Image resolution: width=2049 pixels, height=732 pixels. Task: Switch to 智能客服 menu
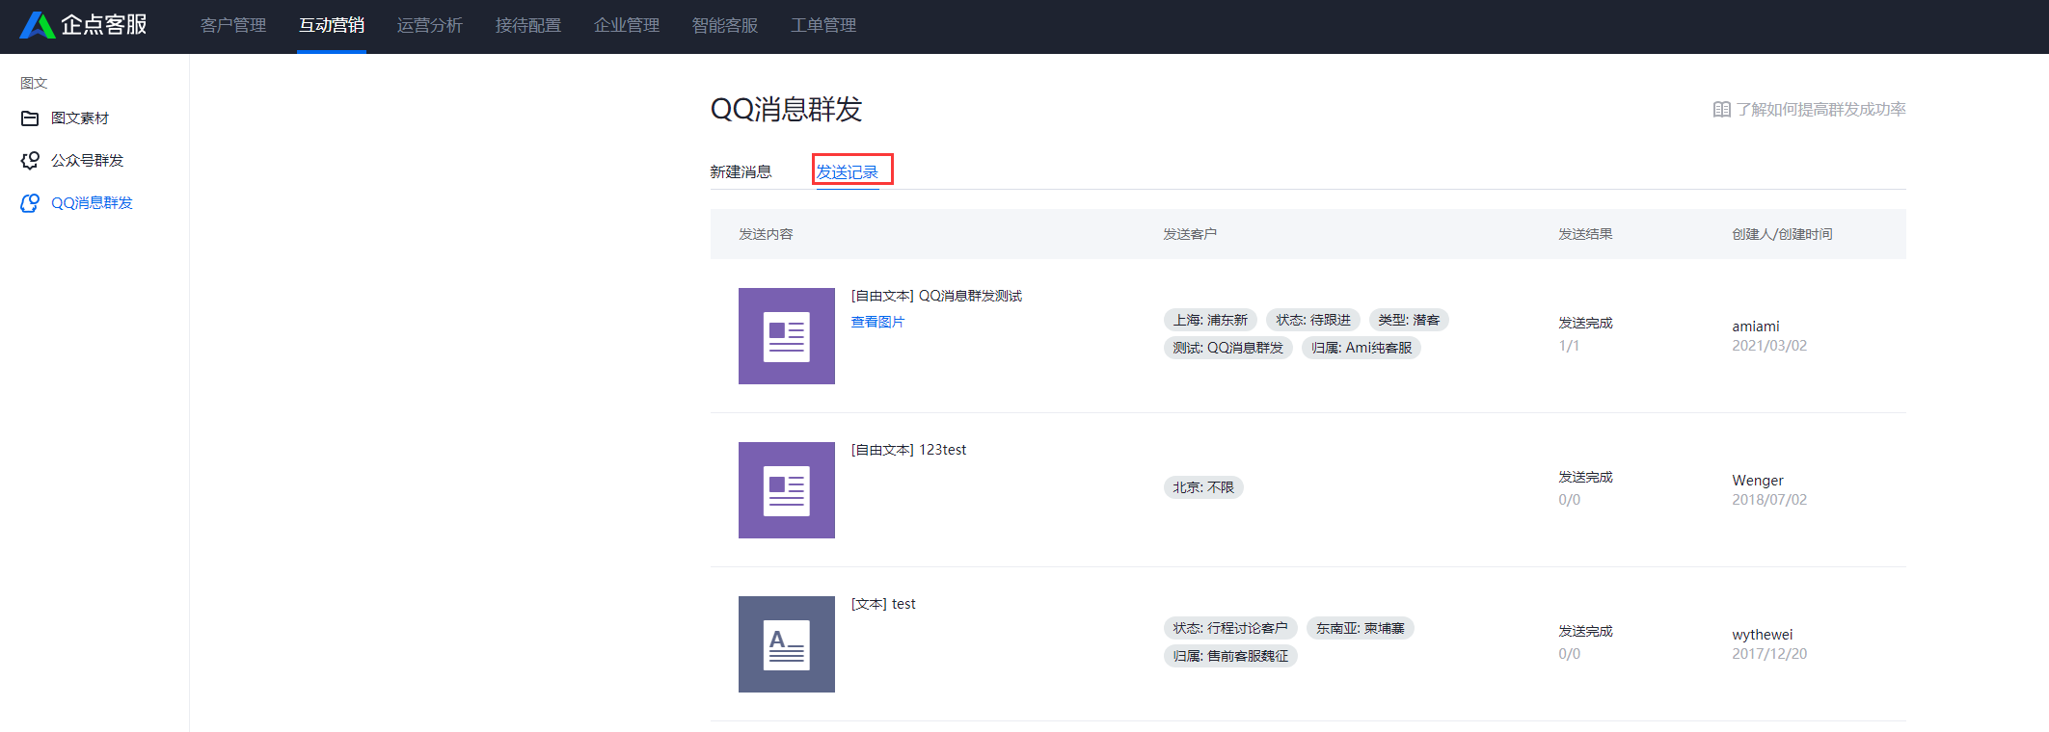(x=725, y=25)
